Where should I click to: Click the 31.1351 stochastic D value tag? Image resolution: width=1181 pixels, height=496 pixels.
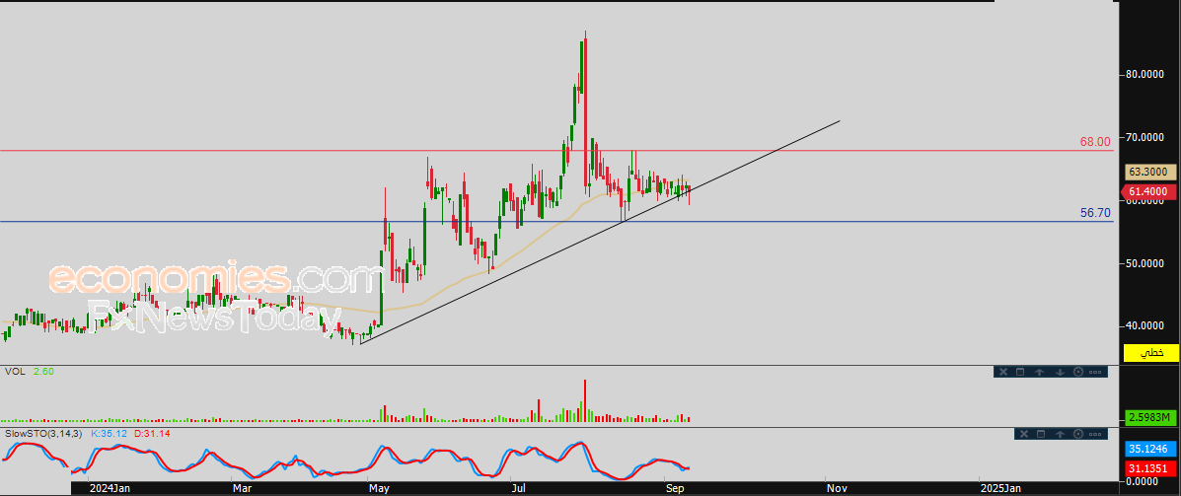1151,467
